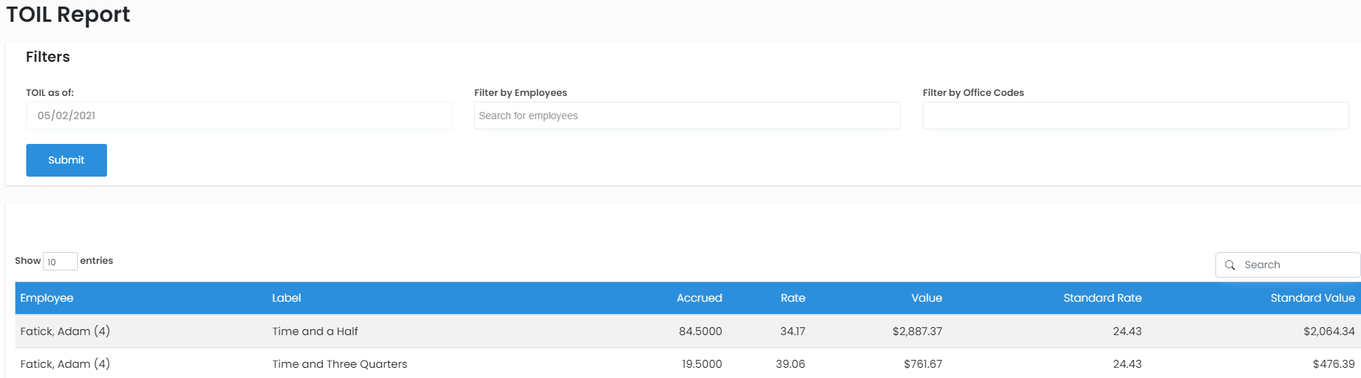Sort by the Value column header

pyautogui.click(x=926, y=298)
